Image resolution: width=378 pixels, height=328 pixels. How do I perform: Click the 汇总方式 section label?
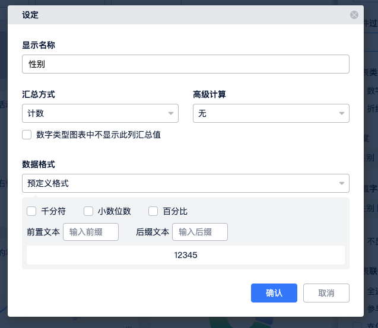[39, 94]
